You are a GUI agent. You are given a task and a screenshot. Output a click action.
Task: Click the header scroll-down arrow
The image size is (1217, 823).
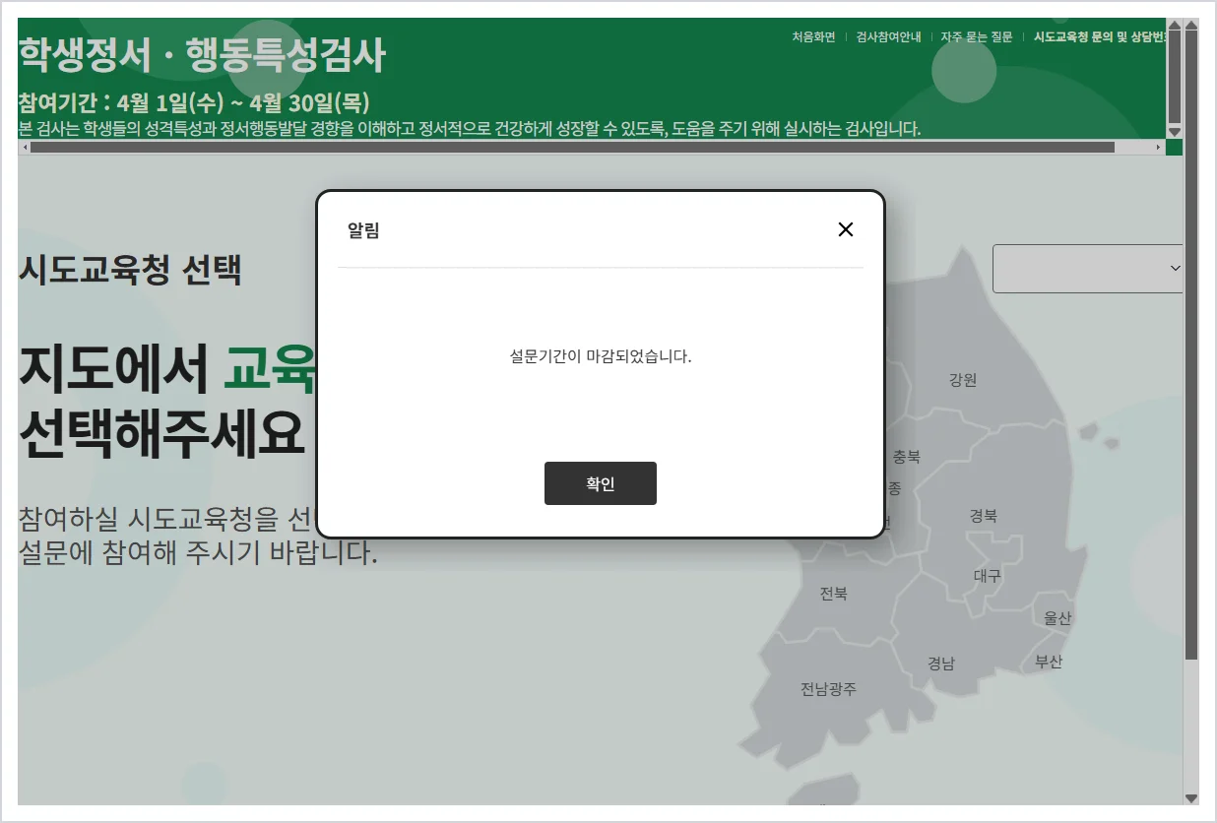tap(1174, 131)
